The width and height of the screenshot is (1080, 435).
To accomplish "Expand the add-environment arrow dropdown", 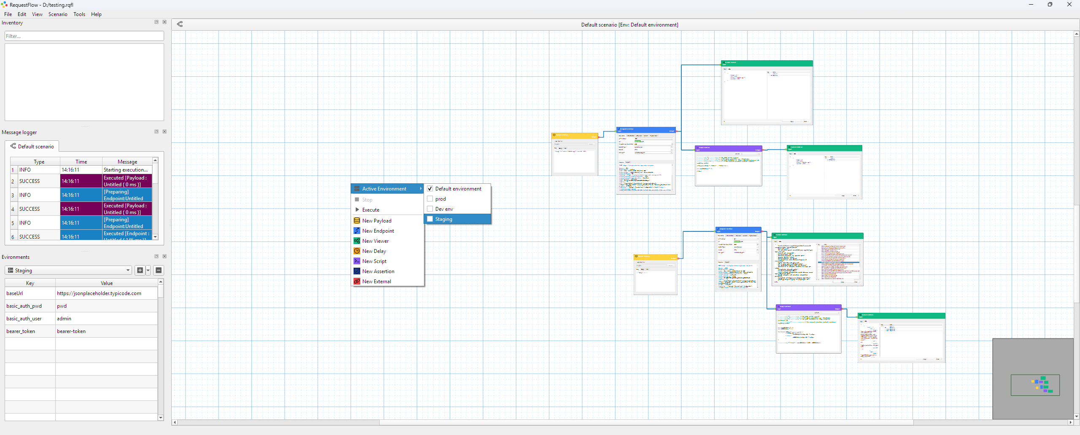I will (148, 270).
